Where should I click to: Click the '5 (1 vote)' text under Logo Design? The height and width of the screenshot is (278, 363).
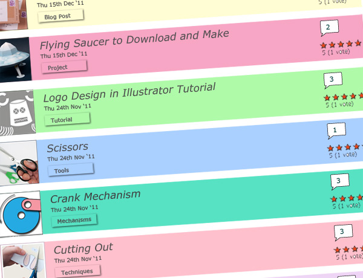click(x=339, y=105)
